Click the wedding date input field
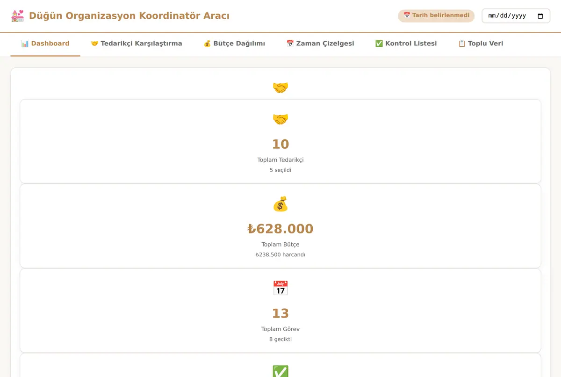The width and height of the screenshot is (561, 377). click(x=516, y=16)
